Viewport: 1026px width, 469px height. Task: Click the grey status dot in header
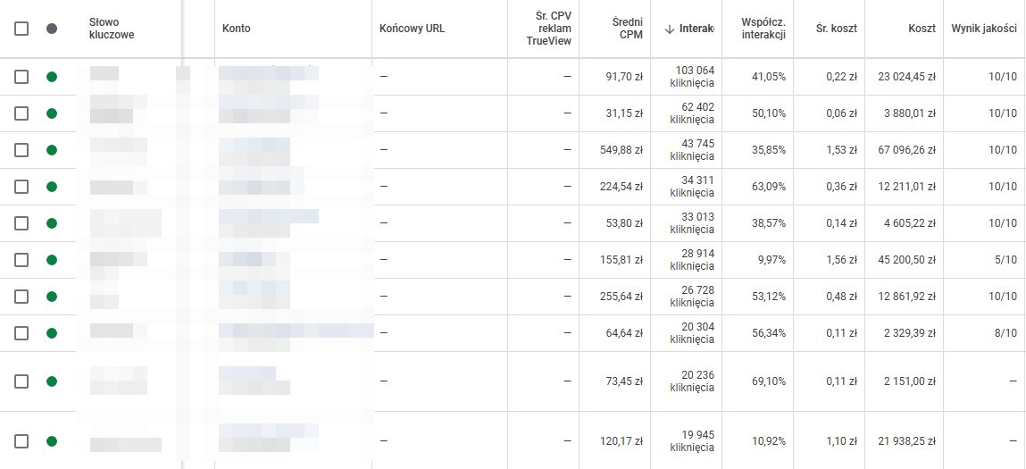52,29
